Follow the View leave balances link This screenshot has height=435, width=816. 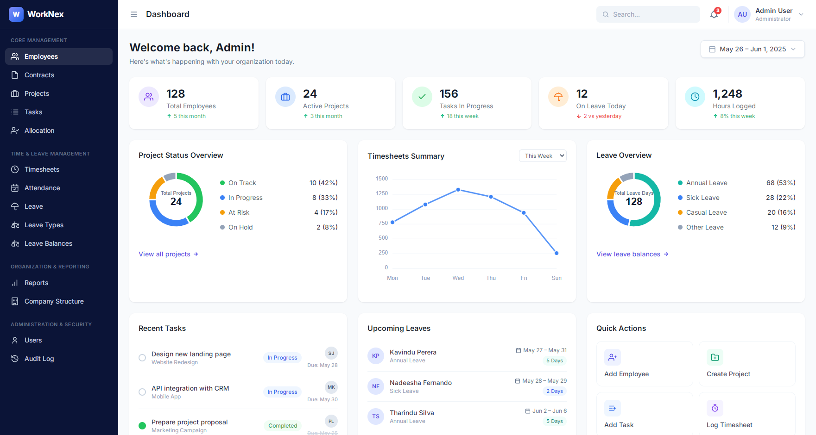(633, 254)
